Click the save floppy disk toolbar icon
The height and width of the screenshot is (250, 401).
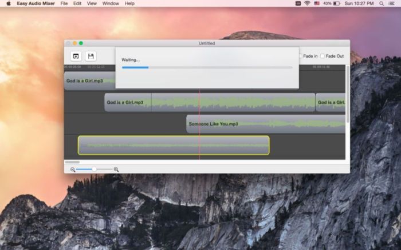91,56
